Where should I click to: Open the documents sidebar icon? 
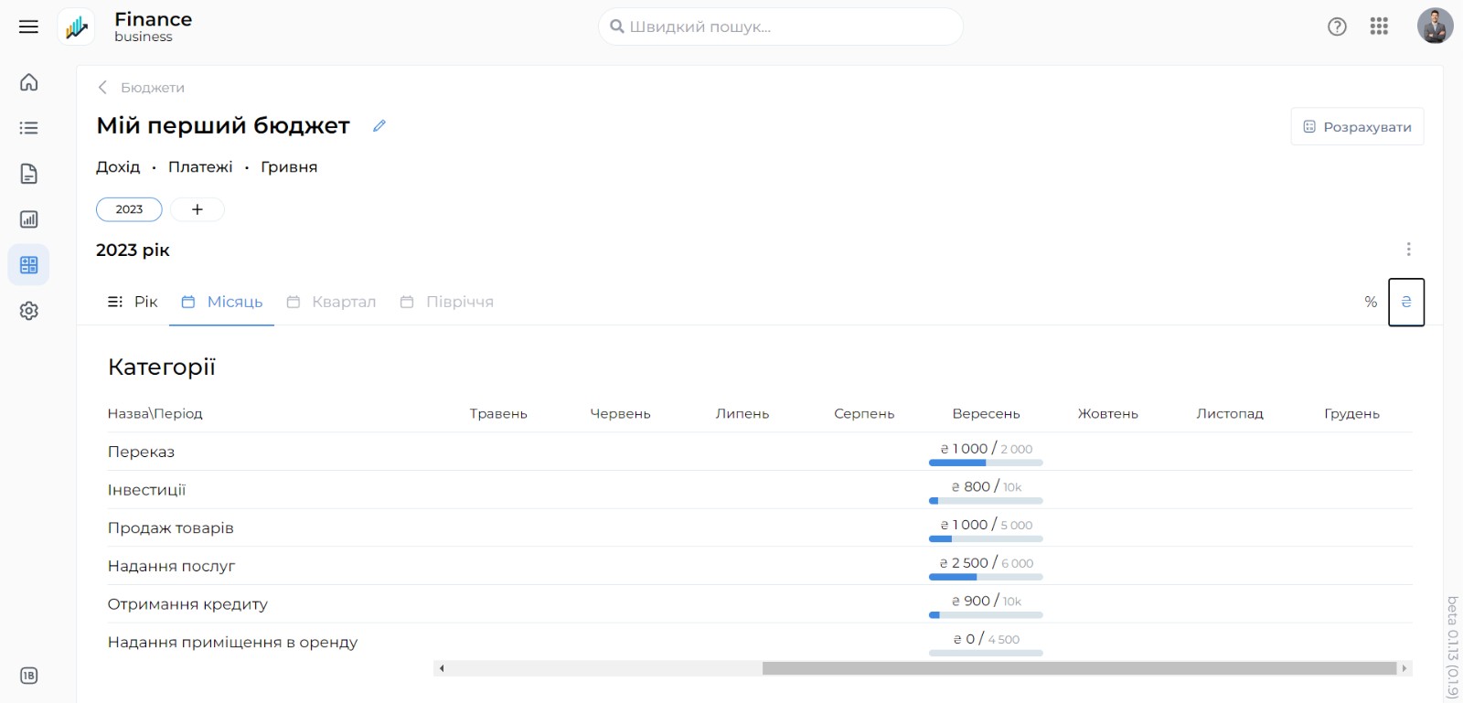pyautogui.click(x=29, y=174)
